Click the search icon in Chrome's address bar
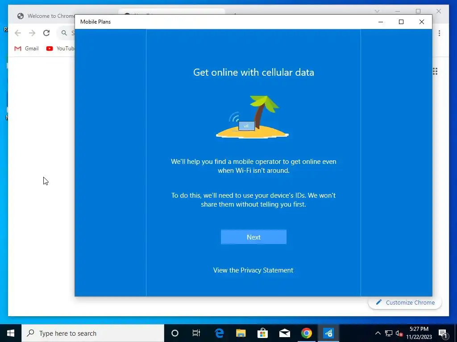 64,33
